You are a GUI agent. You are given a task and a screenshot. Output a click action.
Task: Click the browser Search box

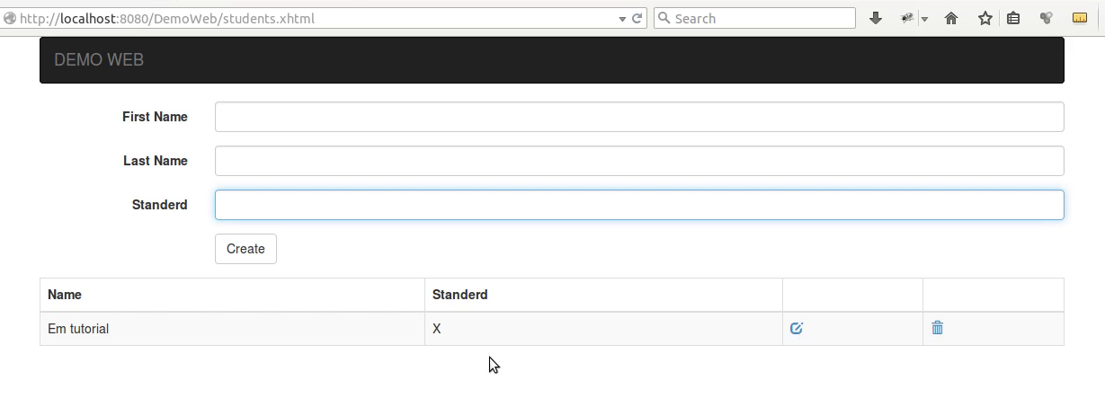click(x=754, y=18)
